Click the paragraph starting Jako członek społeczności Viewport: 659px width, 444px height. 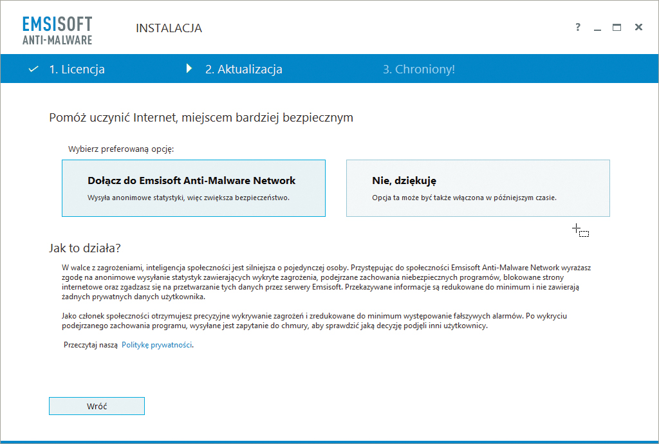[315, 321]
